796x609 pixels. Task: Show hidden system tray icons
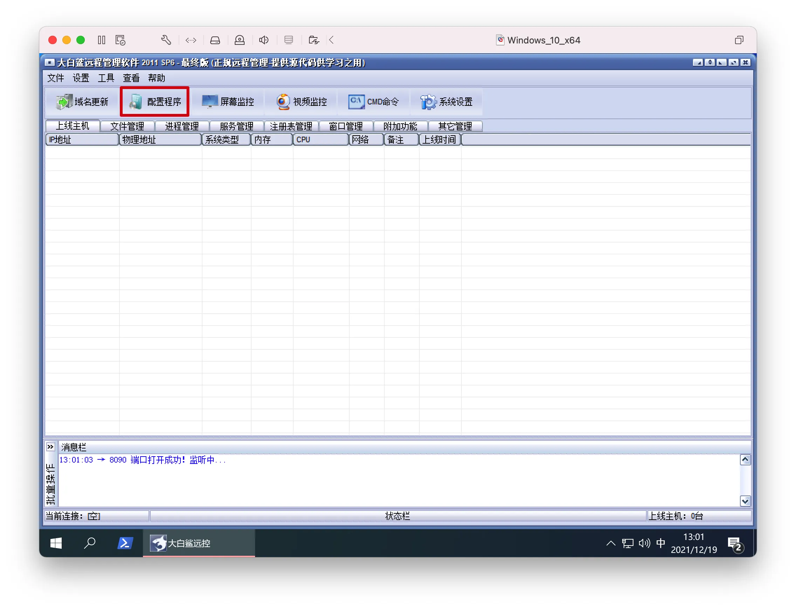click(x=611, y=544)
